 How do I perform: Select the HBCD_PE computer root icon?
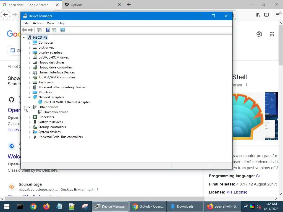[29, 38]
